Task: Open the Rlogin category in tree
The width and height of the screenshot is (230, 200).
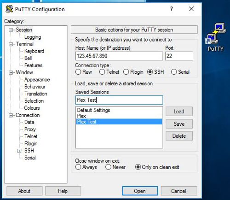Action: click(31, 144)
